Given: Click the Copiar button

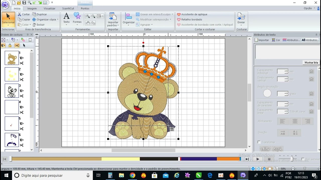Looking at the screenshot, I should coord(24,19).
